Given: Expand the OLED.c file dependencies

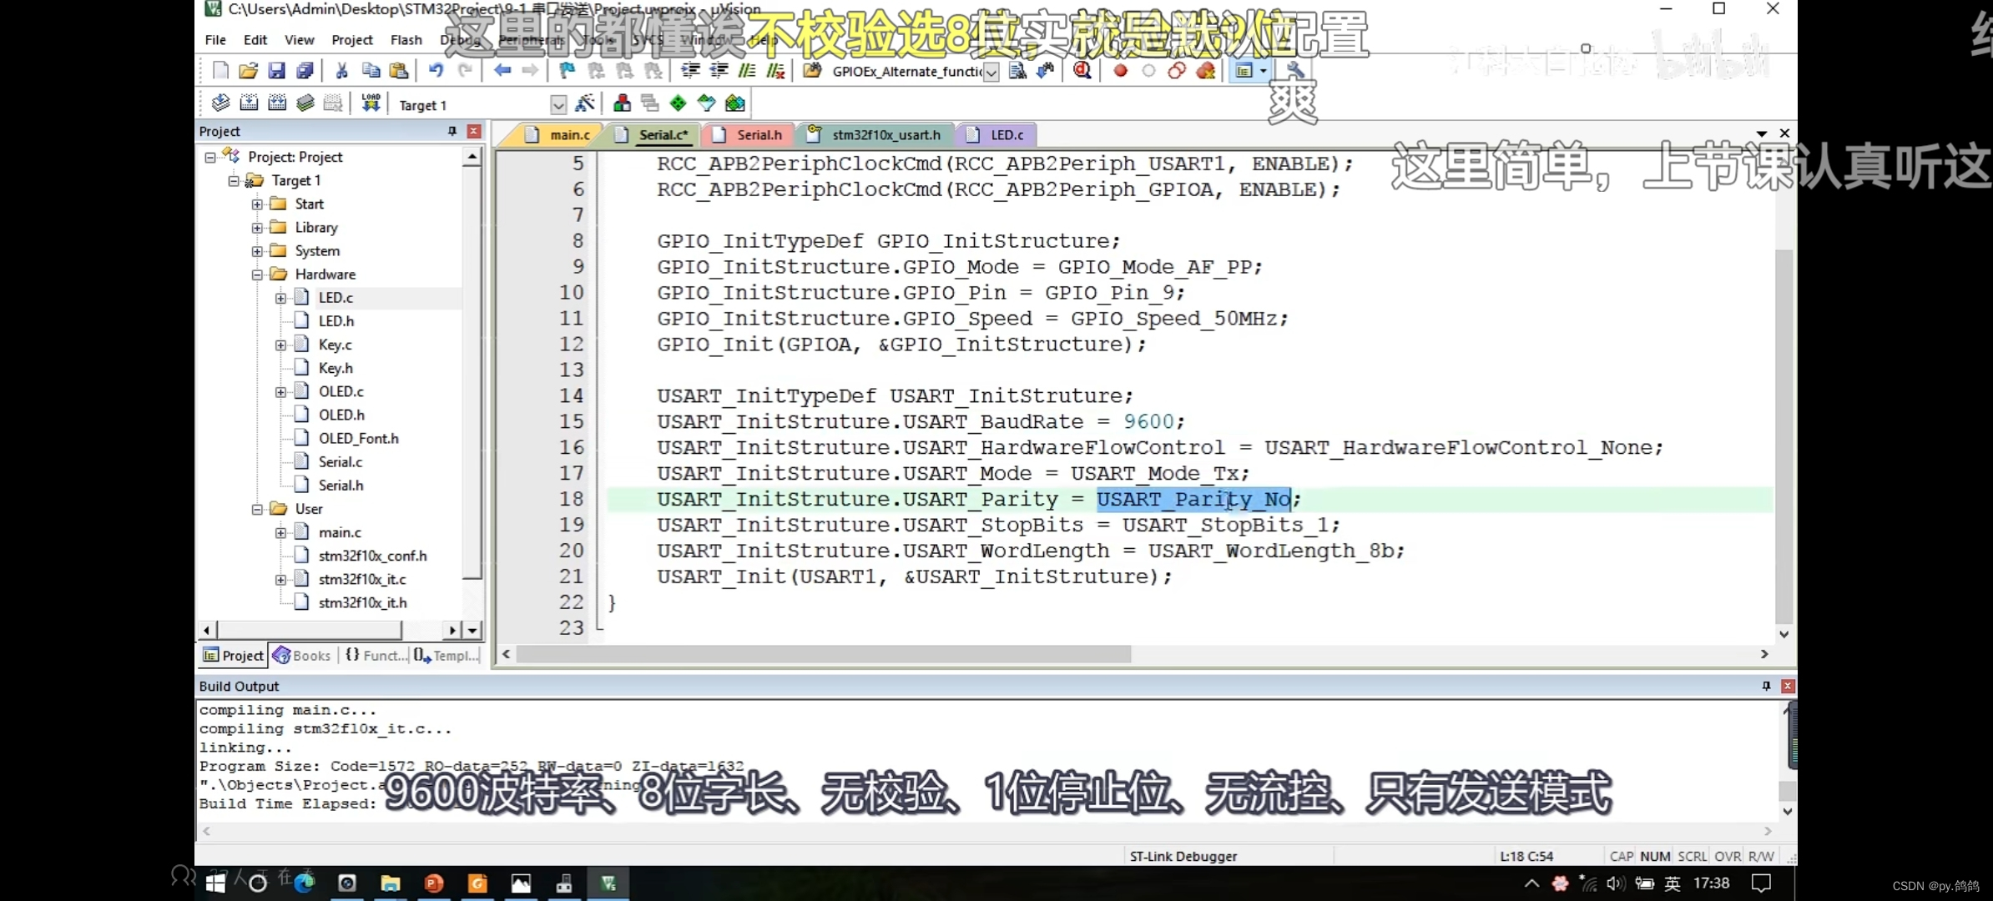Looking at the screenshot, I should tap(280, 391).
